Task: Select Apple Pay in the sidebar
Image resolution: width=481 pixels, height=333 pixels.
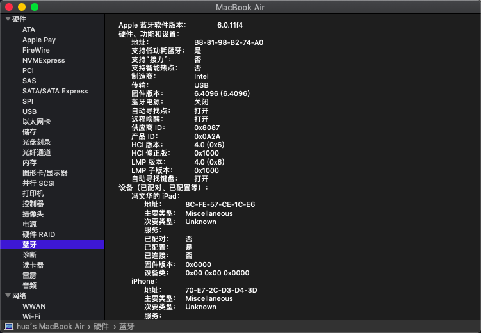Action: point(39,40)
